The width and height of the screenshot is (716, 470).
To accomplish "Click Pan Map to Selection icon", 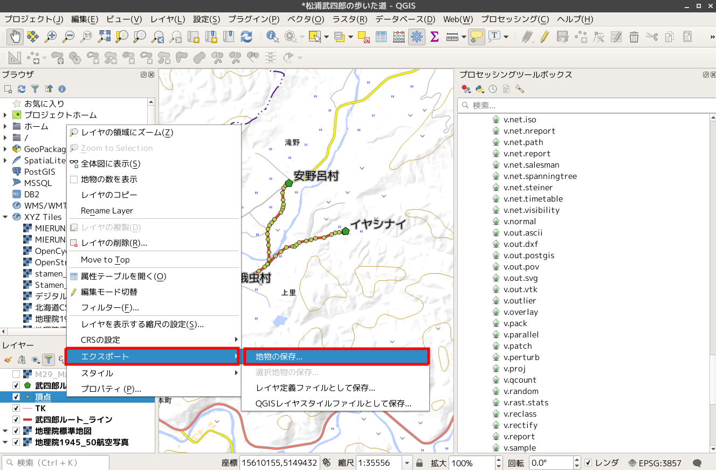I will pyautogui.click(x=33, y=37).
